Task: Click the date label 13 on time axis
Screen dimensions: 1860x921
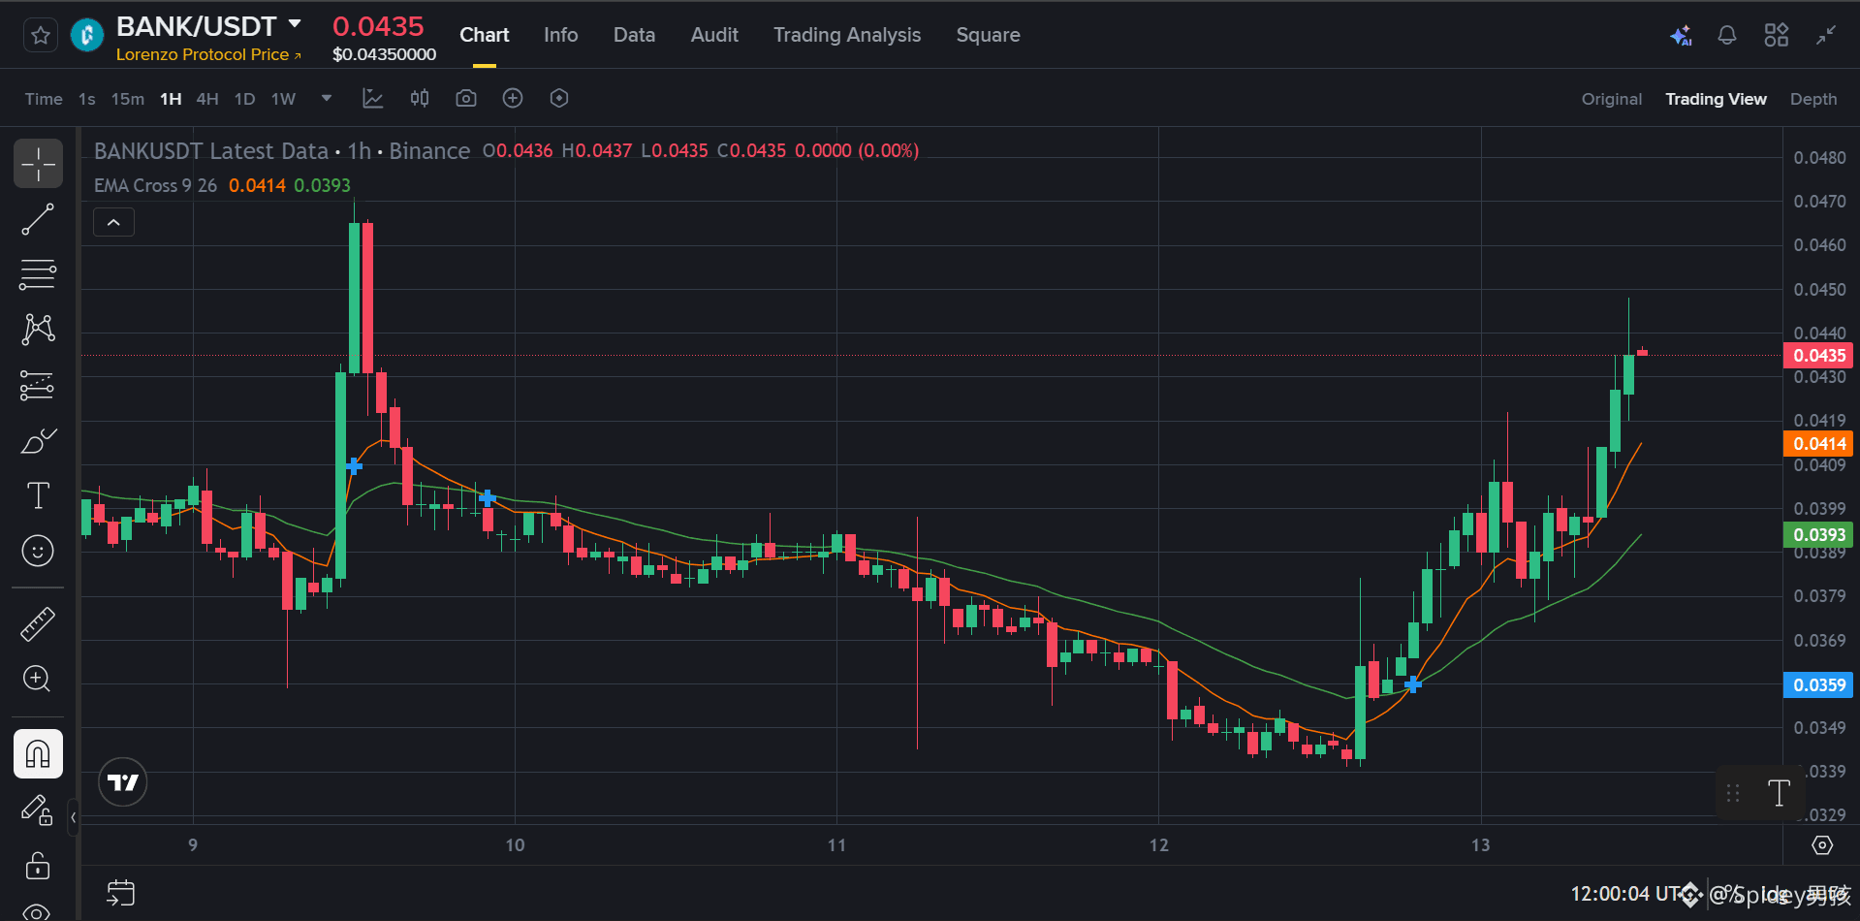Action: (x=1480, y=845)
